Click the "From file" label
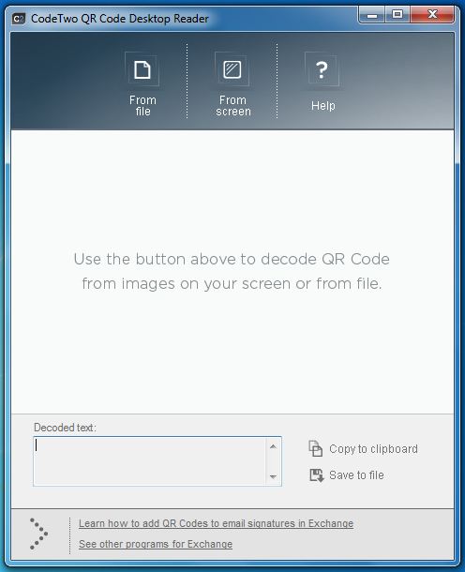Screen dimensions: 465x572 point(142,105)
